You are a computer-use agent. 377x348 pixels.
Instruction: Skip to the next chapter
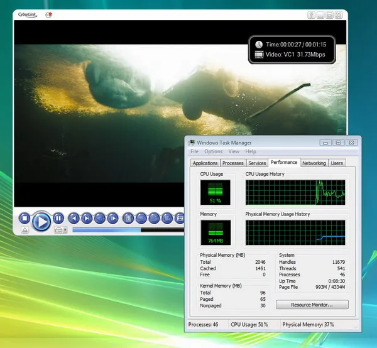pyautogui.click(x=87, y=219)
